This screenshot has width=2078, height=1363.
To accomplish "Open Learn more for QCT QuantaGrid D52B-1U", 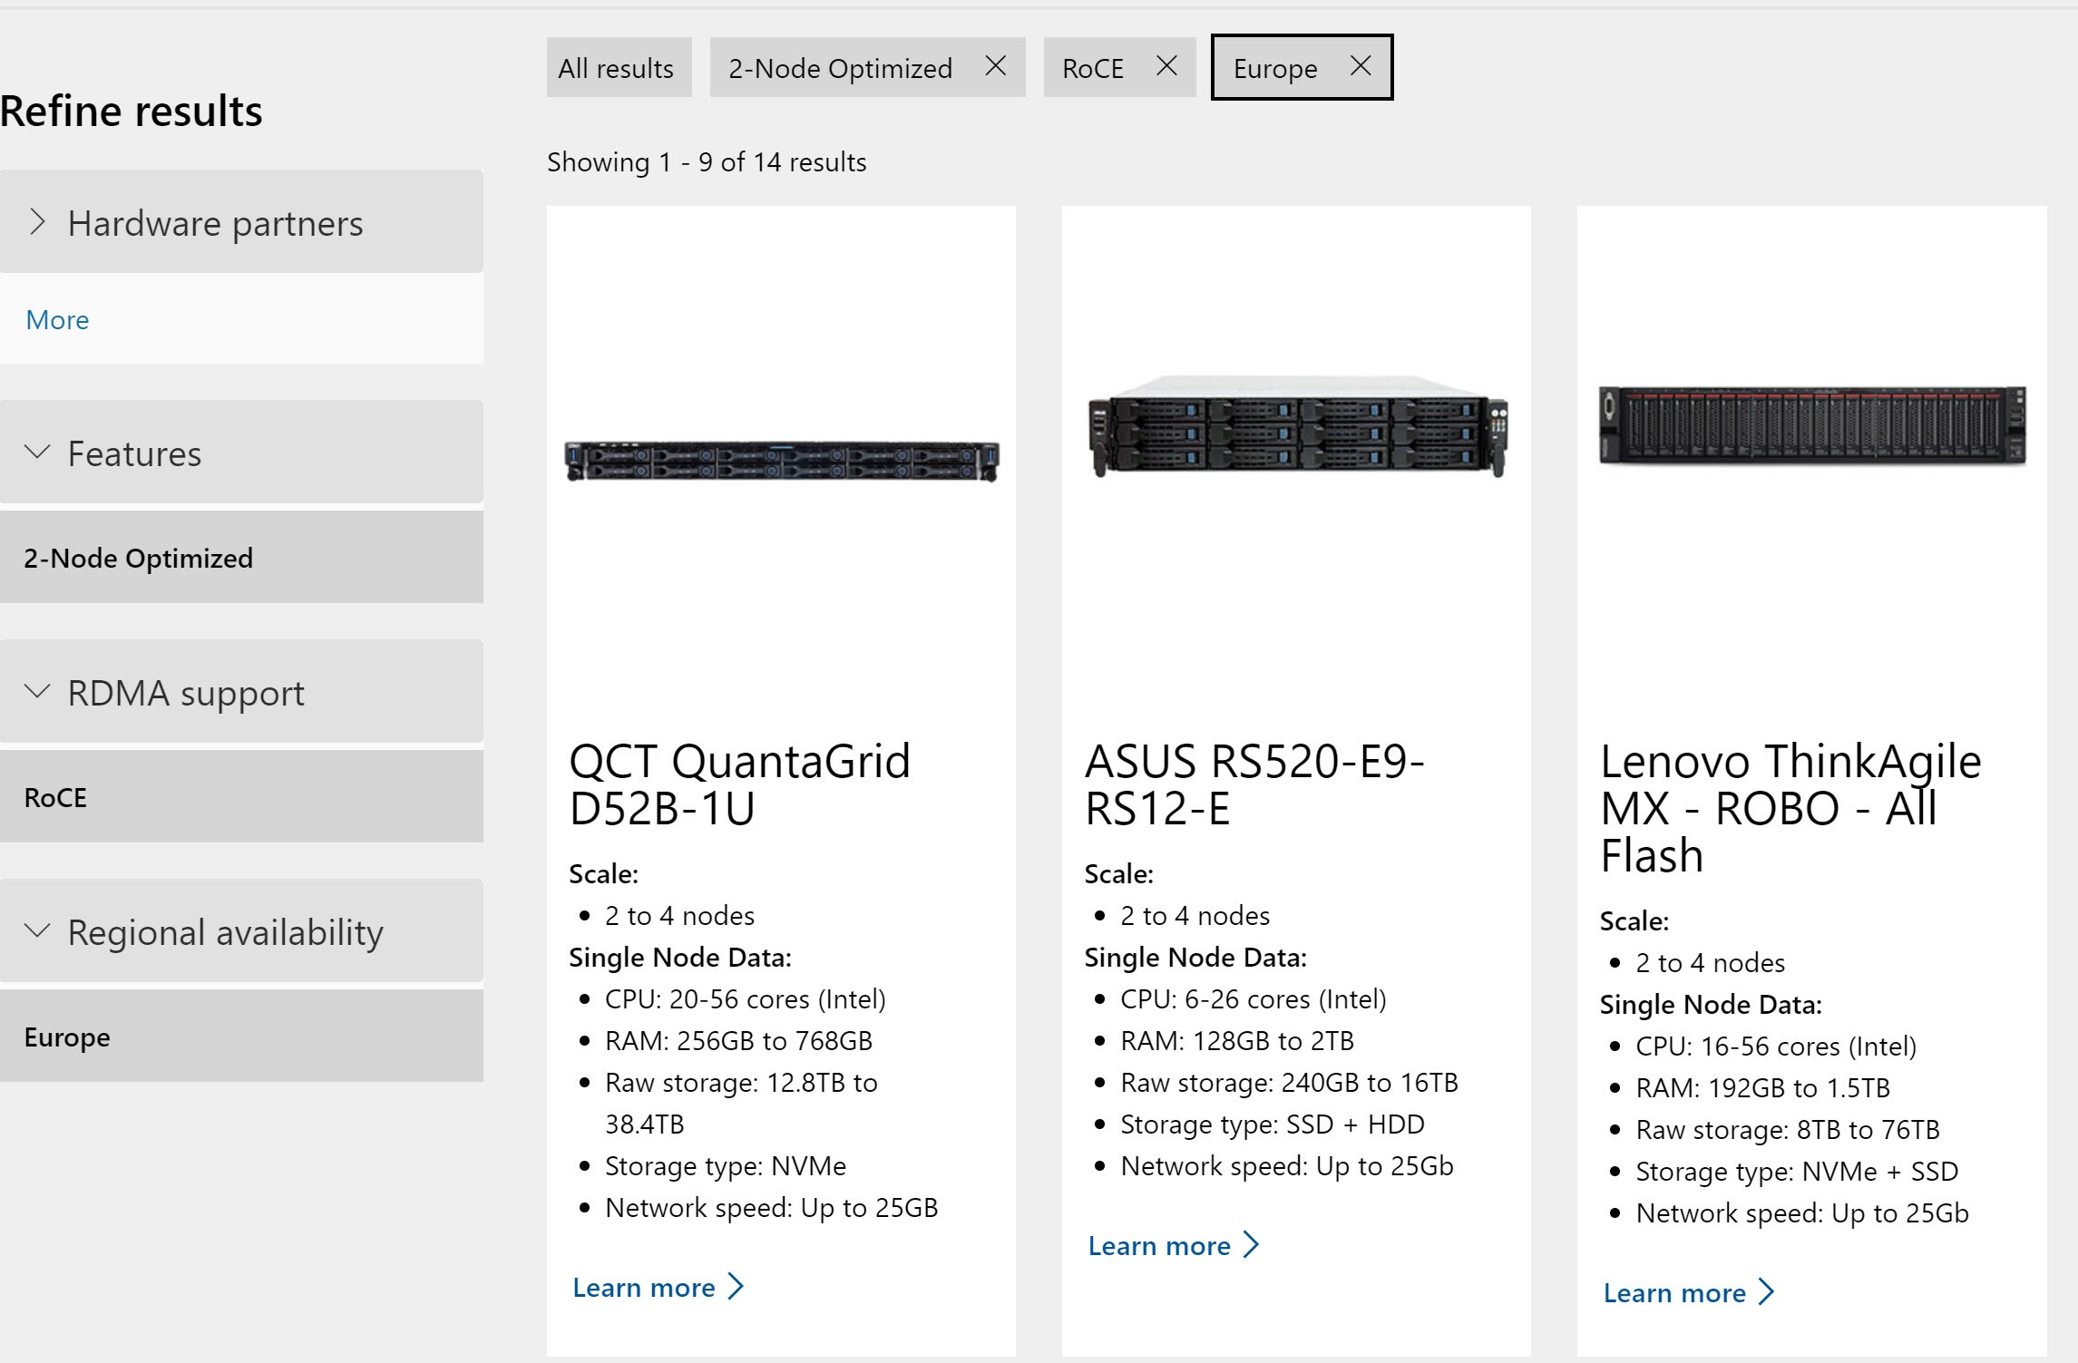I will point(659,1287).
